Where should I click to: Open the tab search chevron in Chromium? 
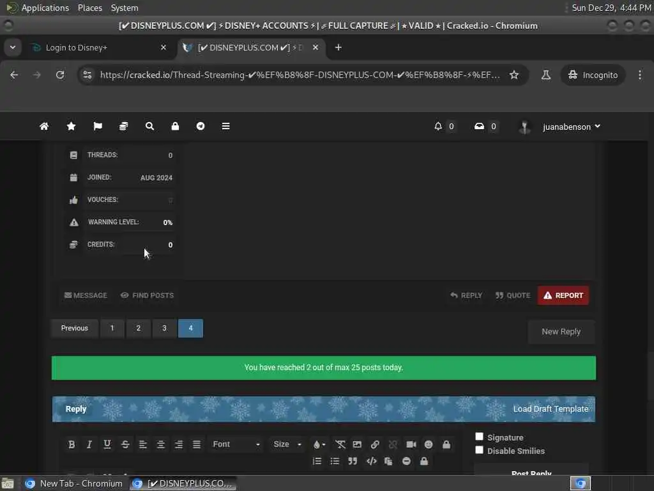(x=13, y=47)
